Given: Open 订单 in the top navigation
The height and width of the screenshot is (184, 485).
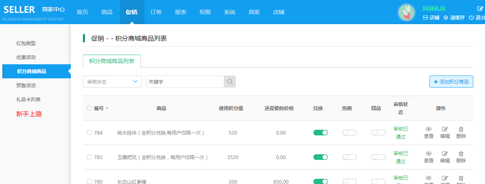Looking at the screenshot, I should tap(156, 12).
